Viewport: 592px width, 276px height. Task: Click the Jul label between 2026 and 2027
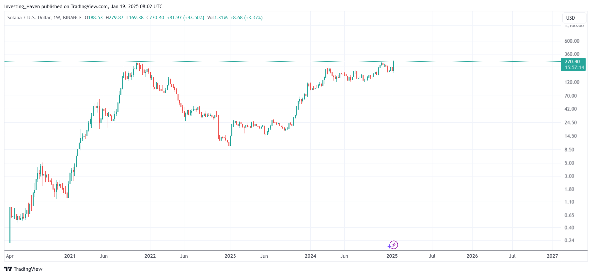point(512,256)
